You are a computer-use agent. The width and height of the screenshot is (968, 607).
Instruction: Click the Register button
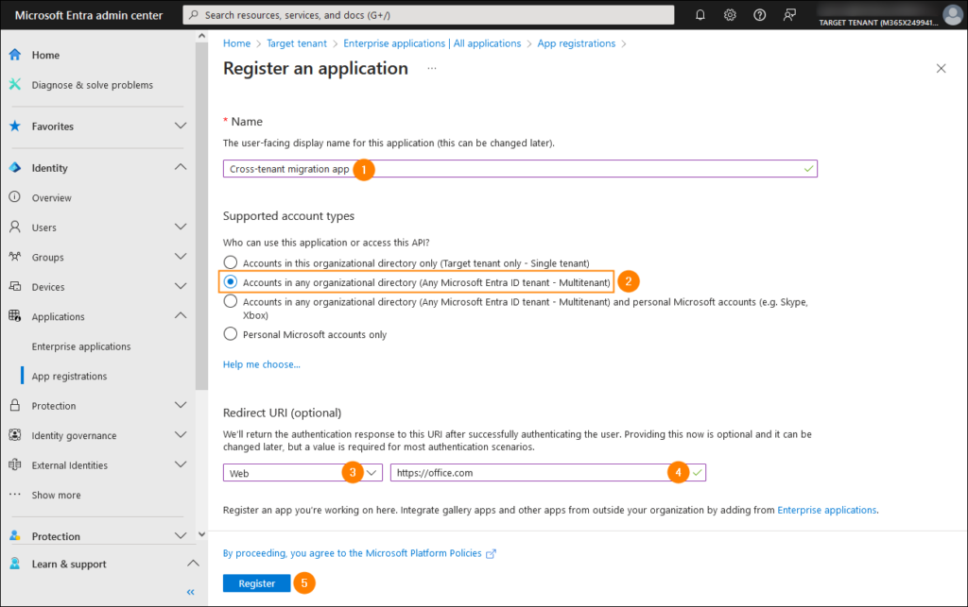[x=256, y=583]
